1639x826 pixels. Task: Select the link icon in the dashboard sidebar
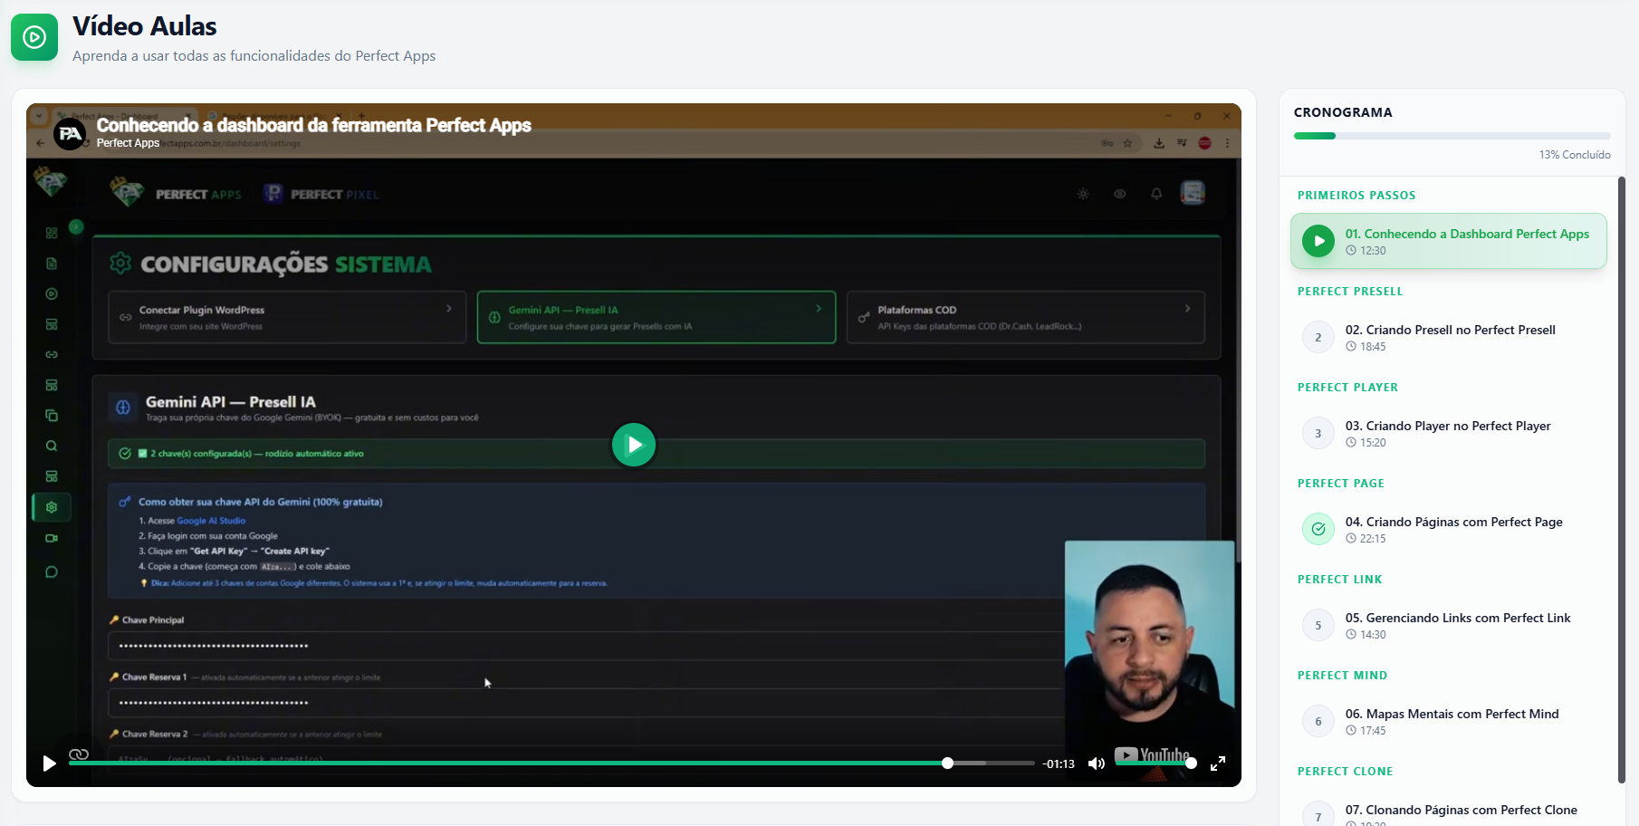[52, 355]
